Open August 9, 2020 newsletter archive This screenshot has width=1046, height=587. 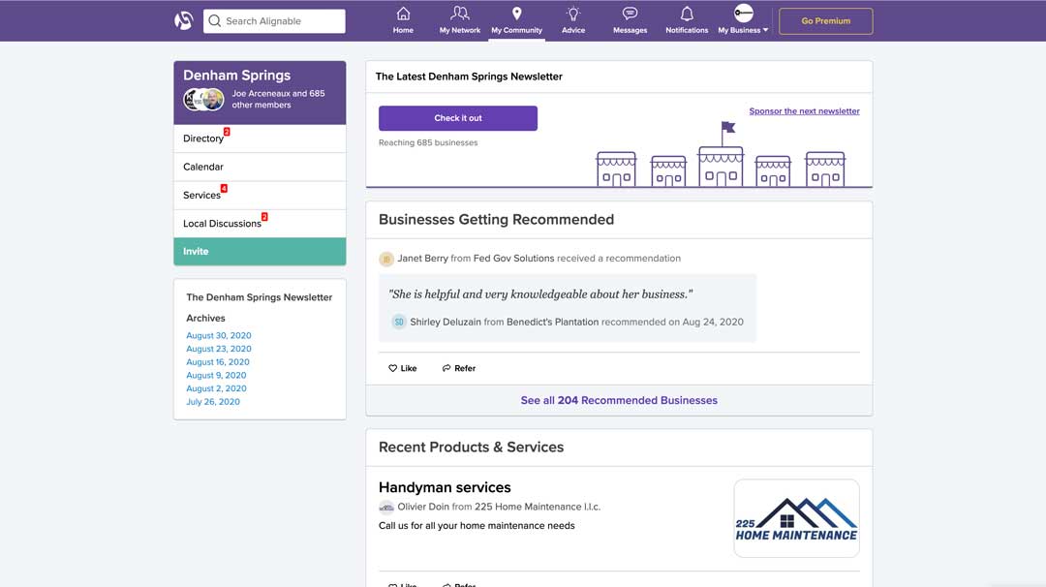coord(216,376)
